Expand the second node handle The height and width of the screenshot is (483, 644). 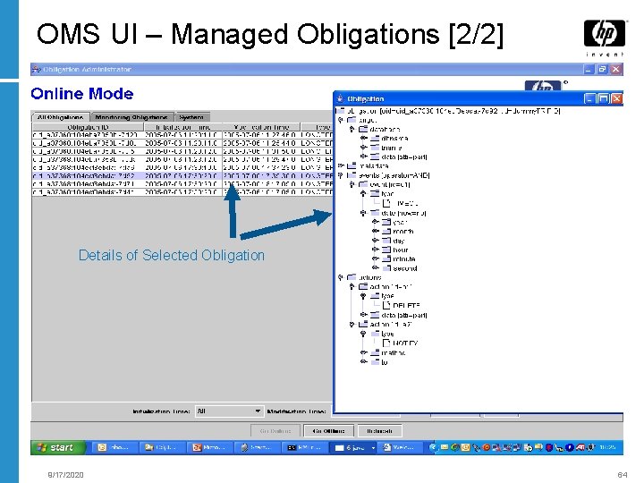[375, 268]
